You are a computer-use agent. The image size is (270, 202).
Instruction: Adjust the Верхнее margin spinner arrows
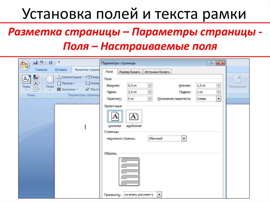(x=150, y=86)
